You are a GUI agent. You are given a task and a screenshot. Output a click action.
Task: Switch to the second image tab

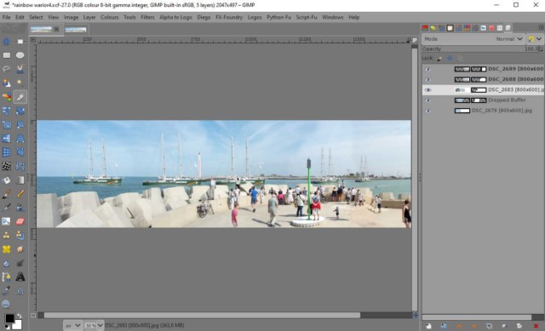coord(76,30)
